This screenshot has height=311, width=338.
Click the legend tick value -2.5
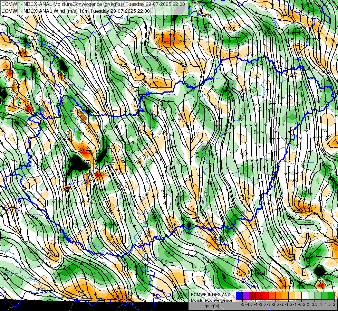[x=275, y=304]
